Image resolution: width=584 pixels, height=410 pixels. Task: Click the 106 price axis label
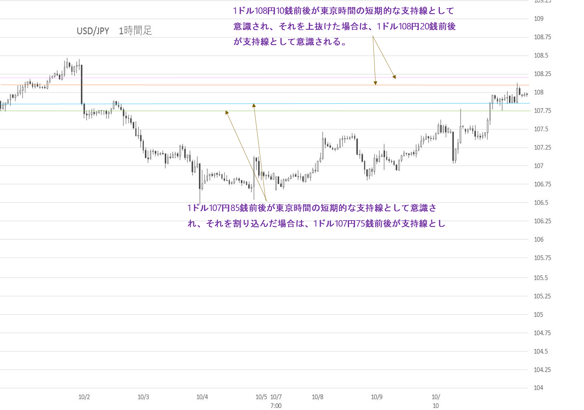(539, 239)
